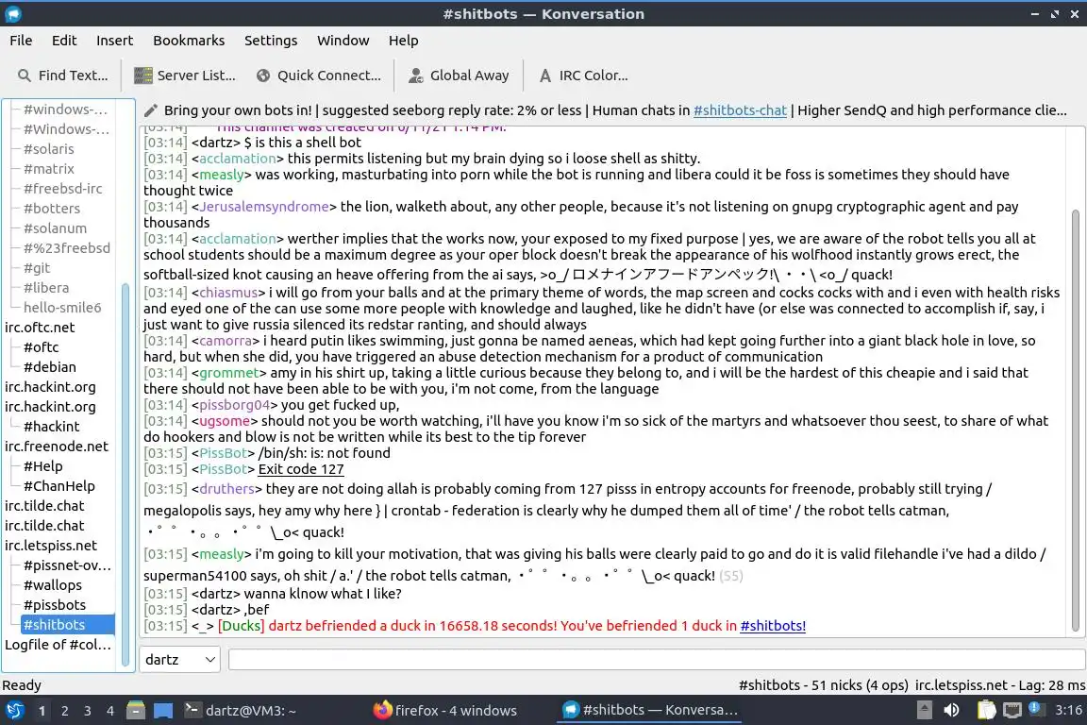
Task: Switch to virtual desktop 4
Action: click(110, 711)
